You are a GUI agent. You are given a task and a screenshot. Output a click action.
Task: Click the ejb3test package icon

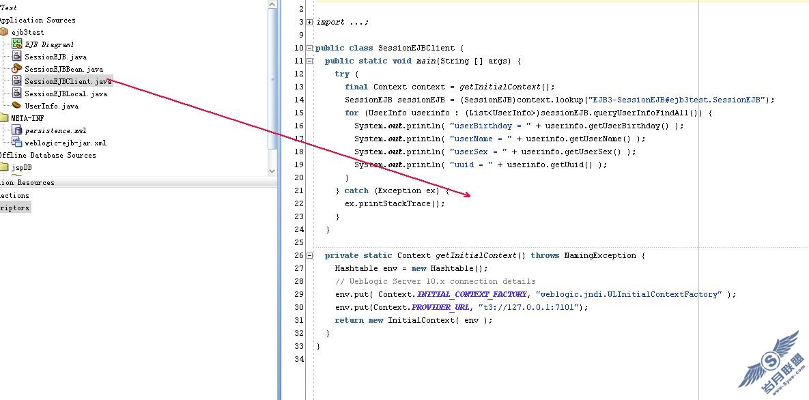[4, 32]
